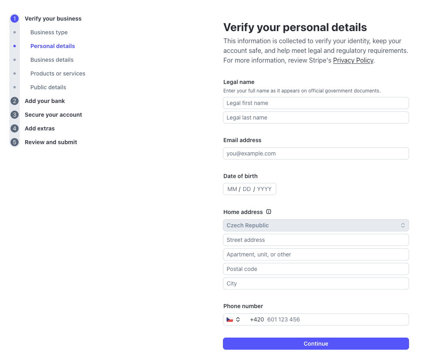Click step 1 circle icon in sidebar
The height and width of the screenshot is (361, 441).
coord(15,19)
